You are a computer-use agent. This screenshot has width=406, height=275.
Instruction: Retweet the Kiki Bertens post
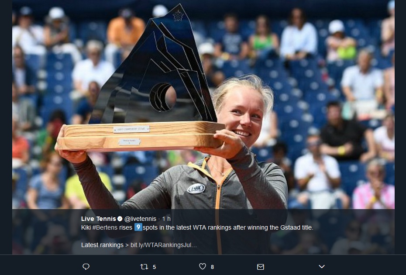click(144, 266)
